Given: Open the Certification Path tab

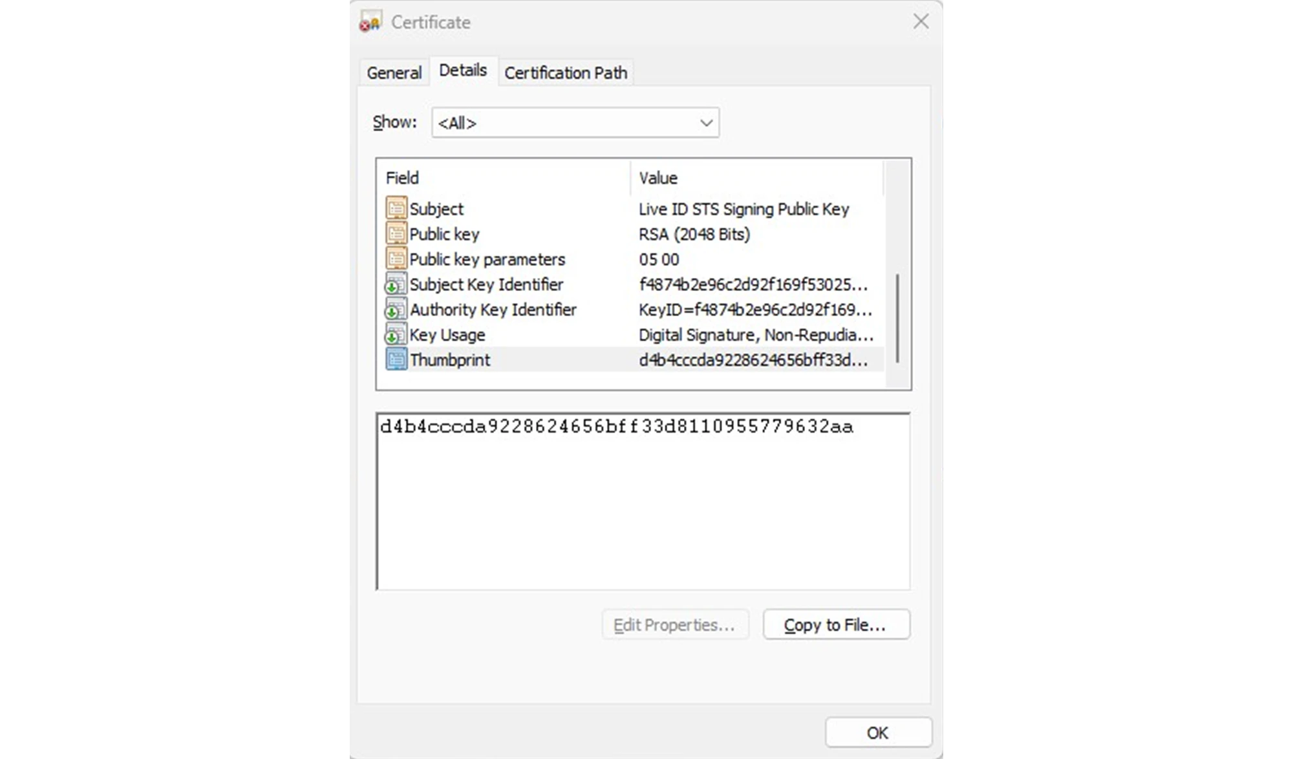Looking at the screenshot, I should coord(566,73).
